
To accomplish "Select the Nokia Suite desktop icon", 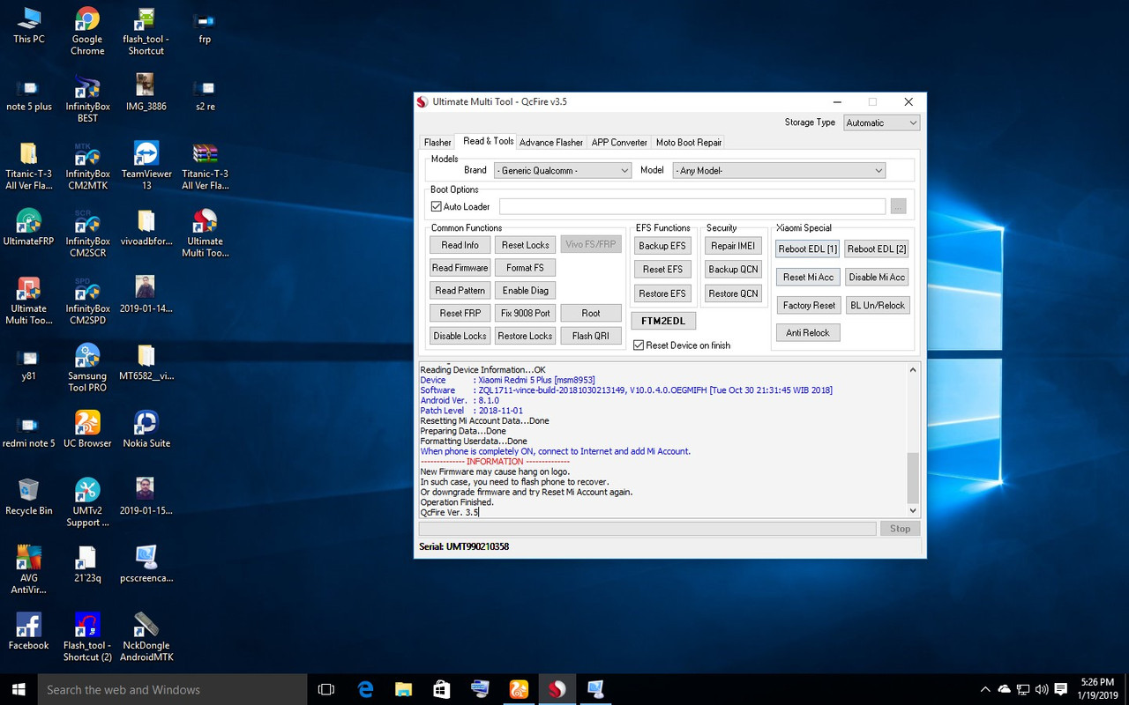I will tap(146, 429).
